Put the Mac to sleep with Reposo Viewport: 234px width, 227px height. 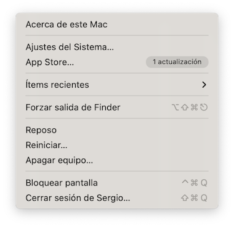click(x=117, y=130)
